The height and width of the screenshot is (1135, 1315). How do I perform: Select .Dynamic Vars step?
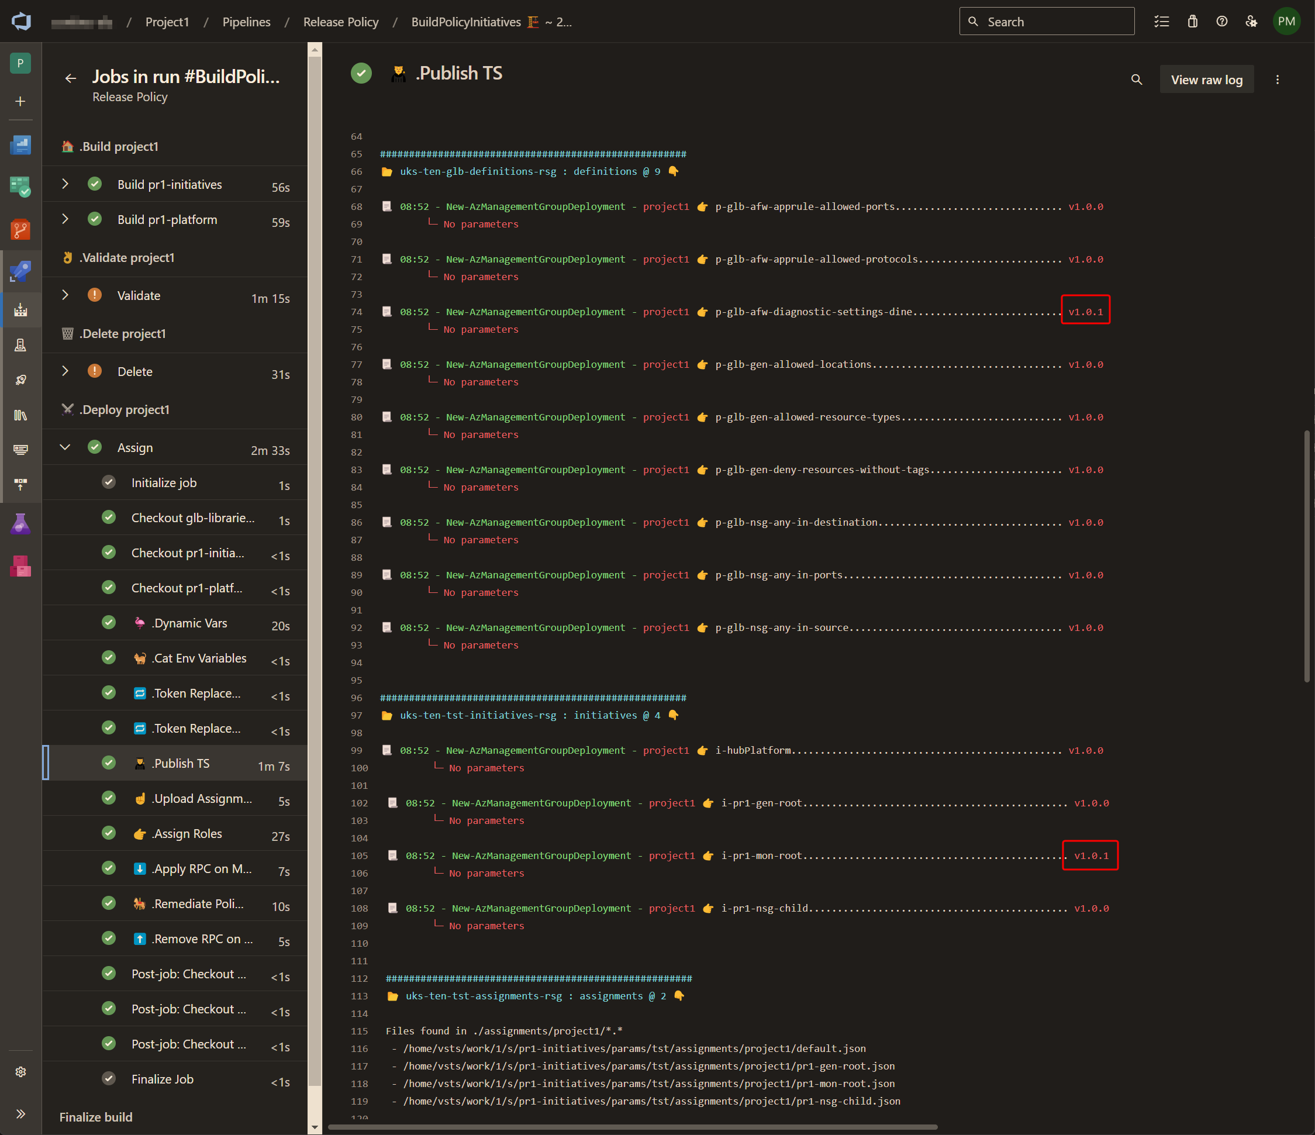point(175,623)
